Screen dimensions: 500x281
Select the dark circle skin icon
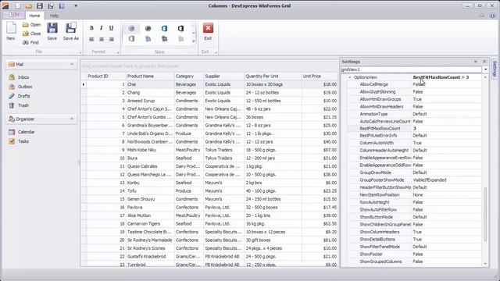coord(148,28)
